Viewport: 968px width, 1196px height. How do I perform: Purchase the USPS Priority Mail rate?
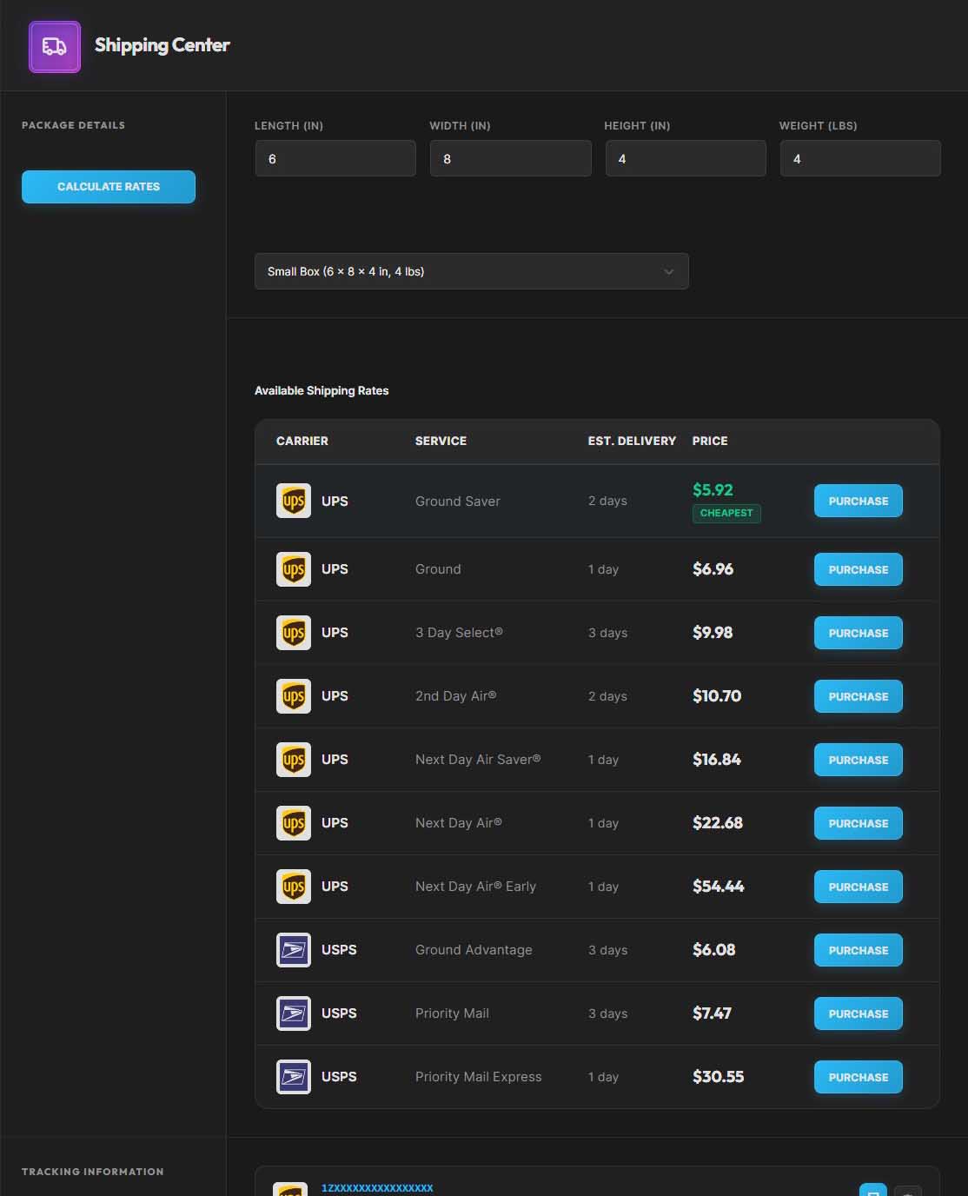858,1013
